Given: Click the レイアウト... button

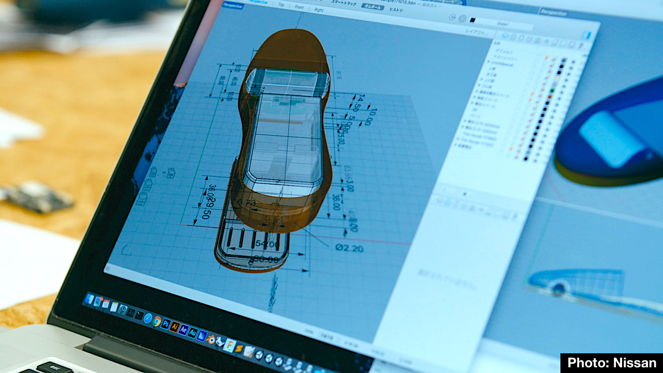Looking at the screenshot, I should click(475, 32).
